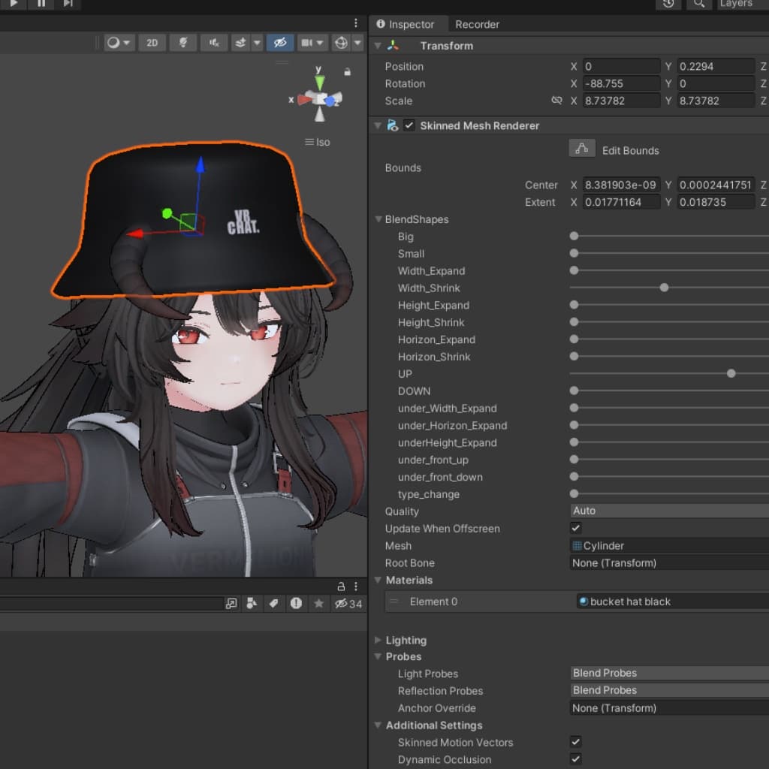Click the Play button in the toolbar
This screenshot has height=769, width=769.
tap(14, 3)
